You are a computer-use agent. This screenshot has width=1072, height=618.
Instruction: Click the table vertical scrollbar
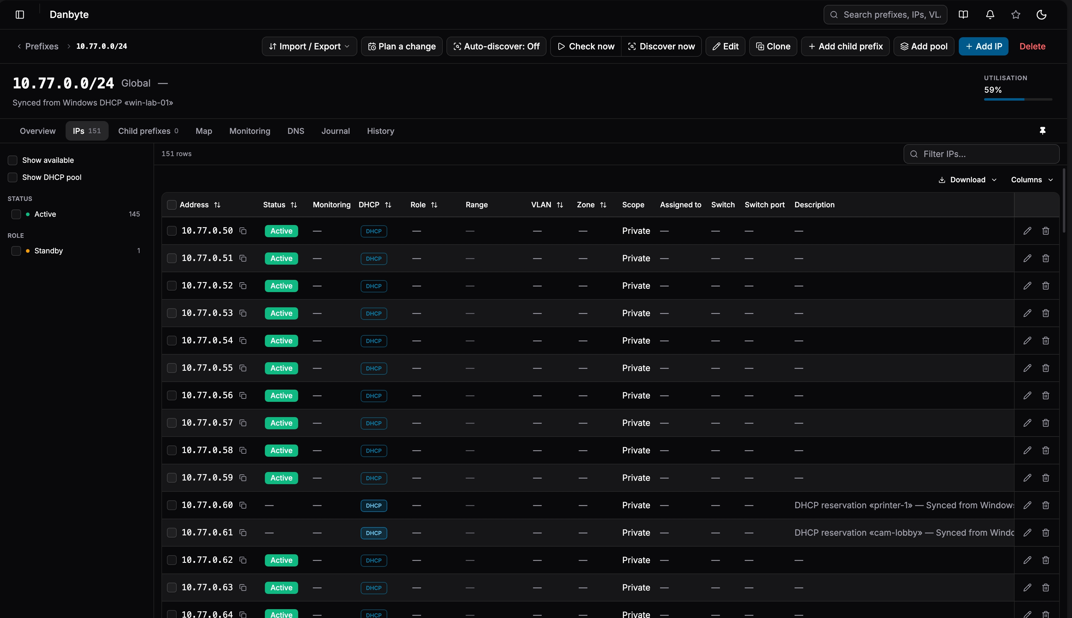point(1064,201)
